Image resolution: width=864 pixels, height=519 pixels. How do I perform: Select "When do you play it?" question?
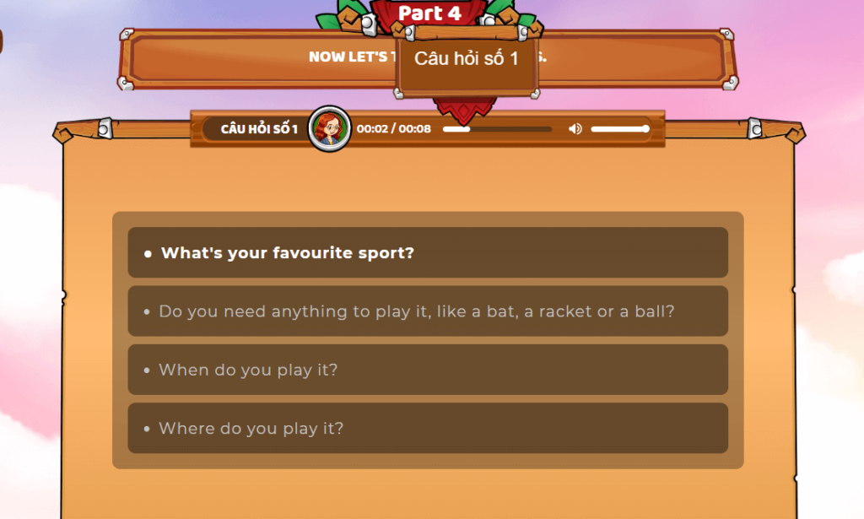coord(428,369)
